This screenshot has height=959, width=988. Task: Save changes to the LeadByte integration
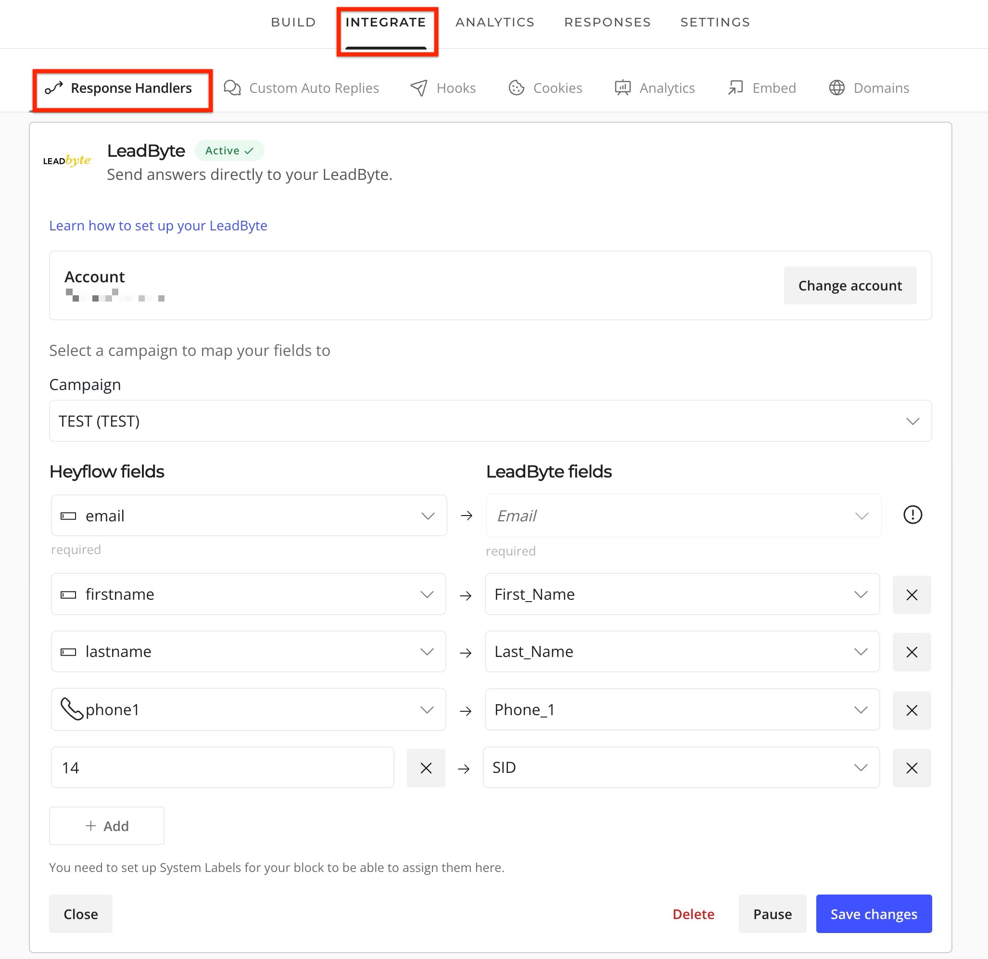(x=874, y=914)
